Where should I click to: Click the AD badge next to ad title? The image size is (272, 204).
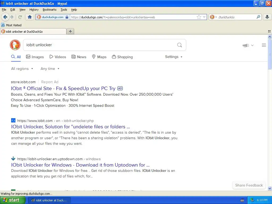coord(120,88)
